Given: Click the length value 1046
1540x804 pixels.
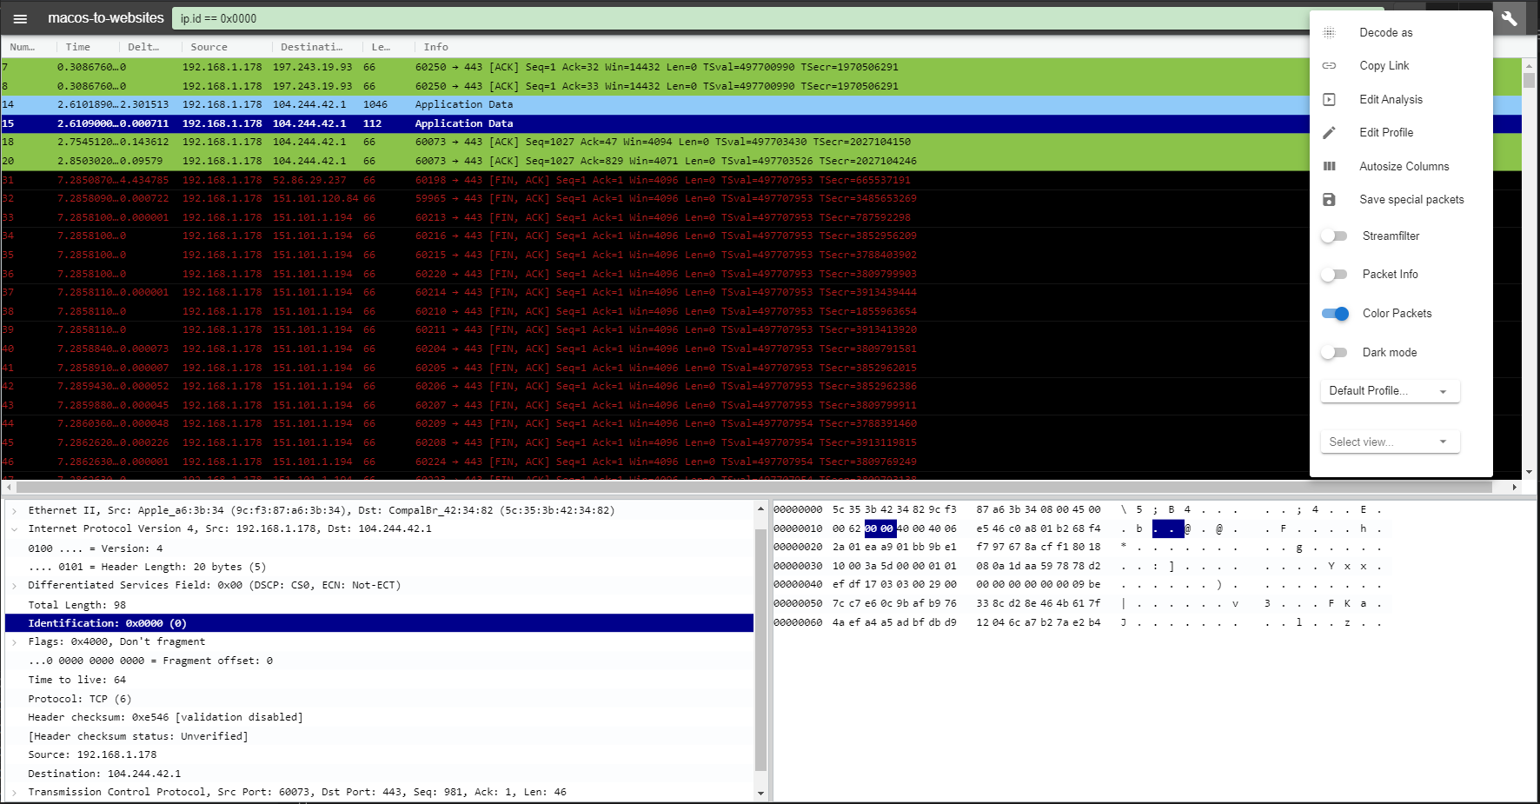Looking at the screenshot, I should click(x=375, y=104).
